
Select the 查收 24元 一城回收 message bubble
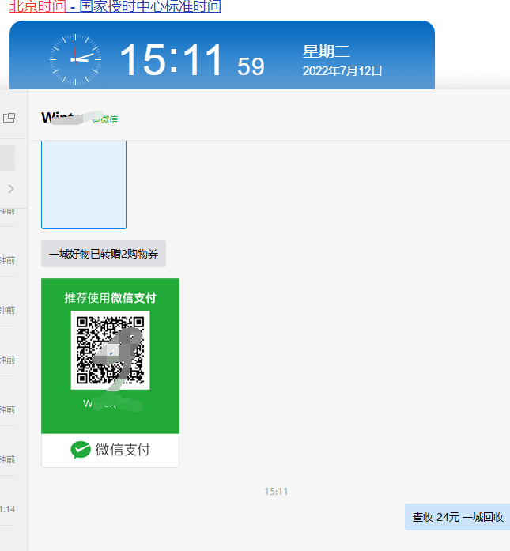pyautogui.click(x=458, y=517)
